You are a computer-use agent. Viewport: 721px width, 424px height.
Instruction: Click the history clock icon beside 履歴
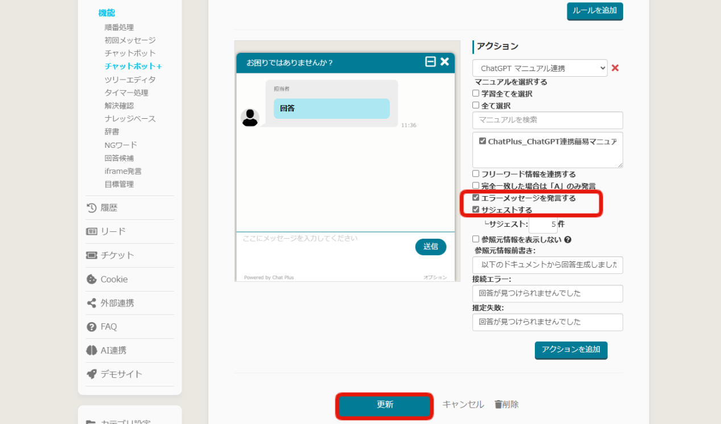coord(92,208)
